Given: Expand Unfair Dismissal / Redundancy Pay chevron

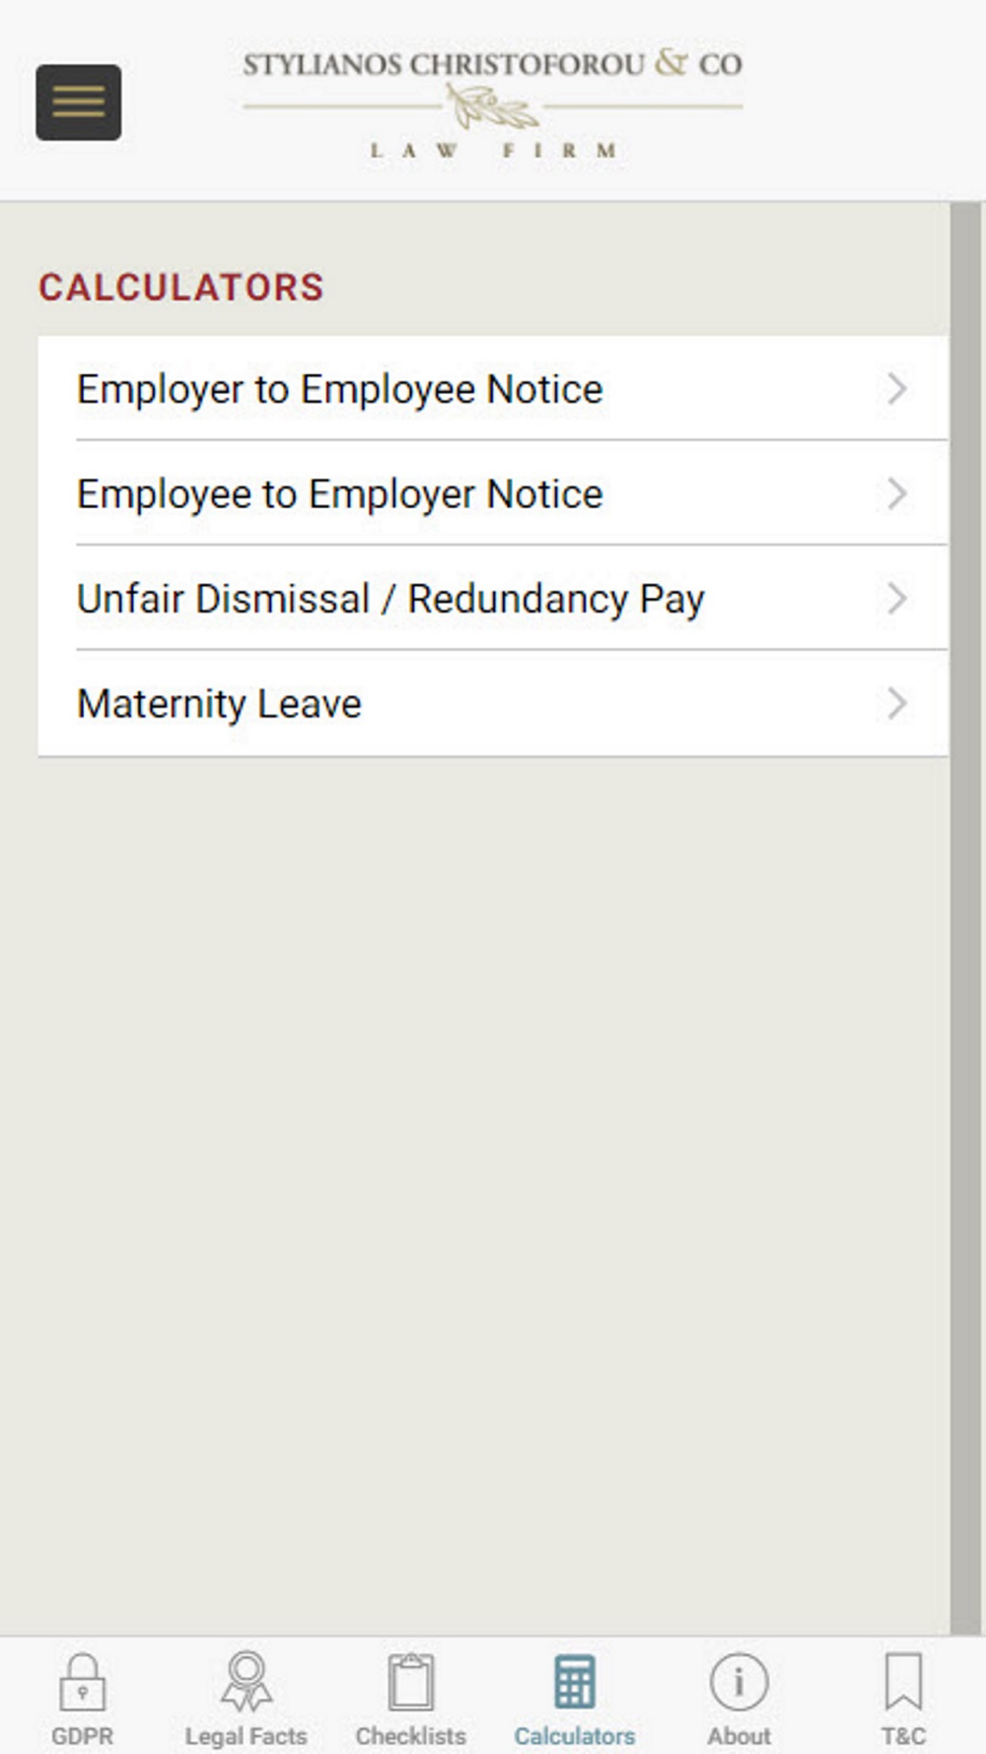Looking at the screenshot, I should (x=896, y=598).
